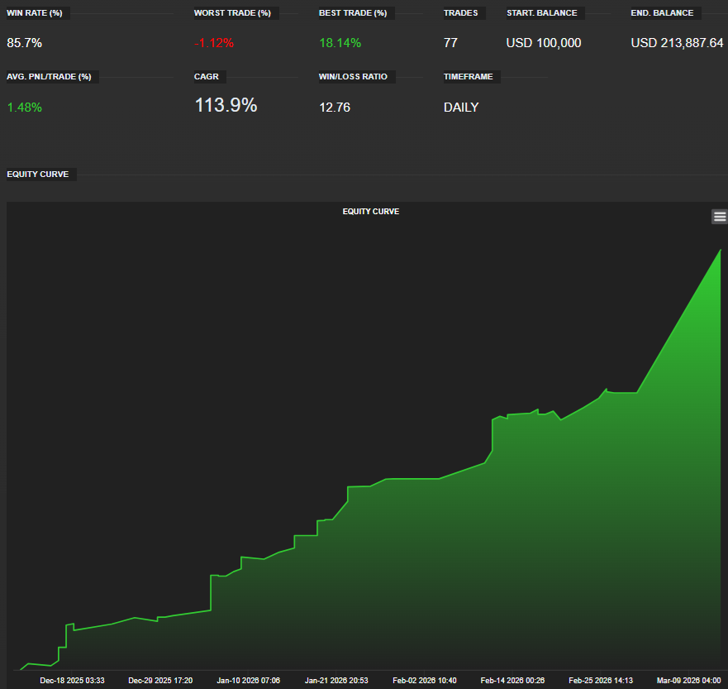Click the AVG. PNL/TRADE (%) label
Viewport: 728px width, 689px height.
pos(49,77)
